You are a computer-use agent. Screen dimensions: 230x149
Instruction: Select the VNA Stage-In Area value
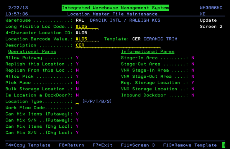[x=193, y=70]
